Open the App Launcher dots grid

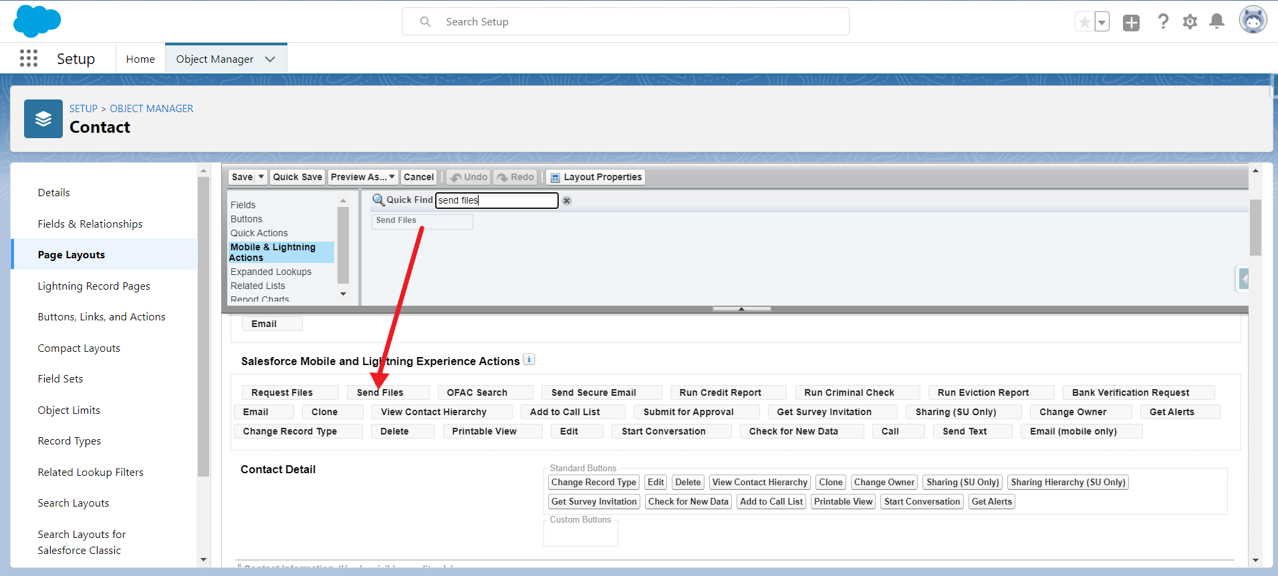point(29,59)
